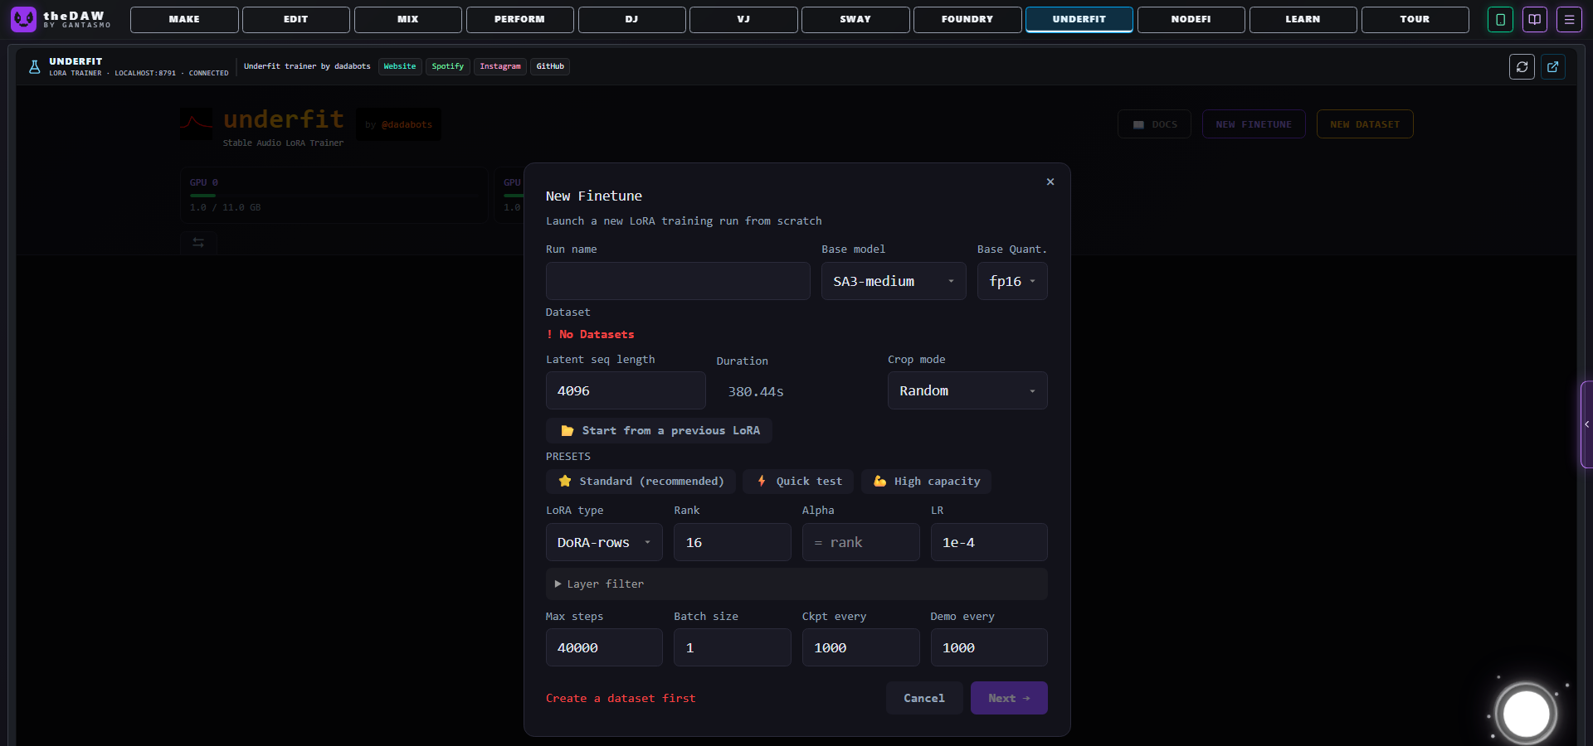Image resolution: width=1593 pixels, height=746 pixels.
Task: Click the swap arrows icon below GPU card
Action: 198,242
